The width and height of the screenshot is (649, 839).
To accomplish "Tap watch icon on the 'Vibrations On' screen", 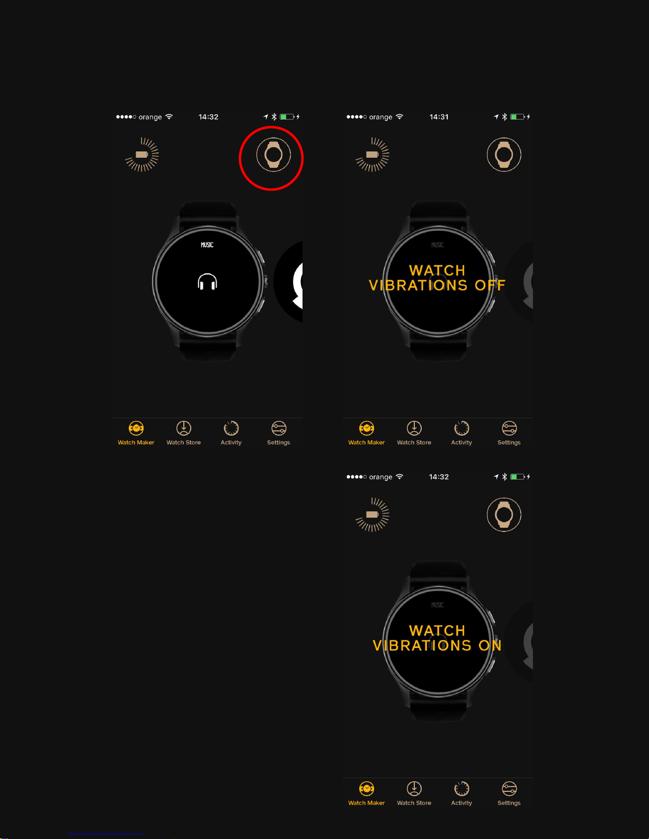I will click(x=504, y=515).
